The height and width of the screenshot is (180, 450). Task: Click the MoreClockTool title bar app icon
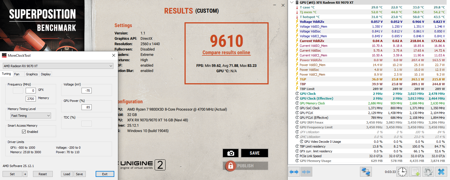coord(4,55)
